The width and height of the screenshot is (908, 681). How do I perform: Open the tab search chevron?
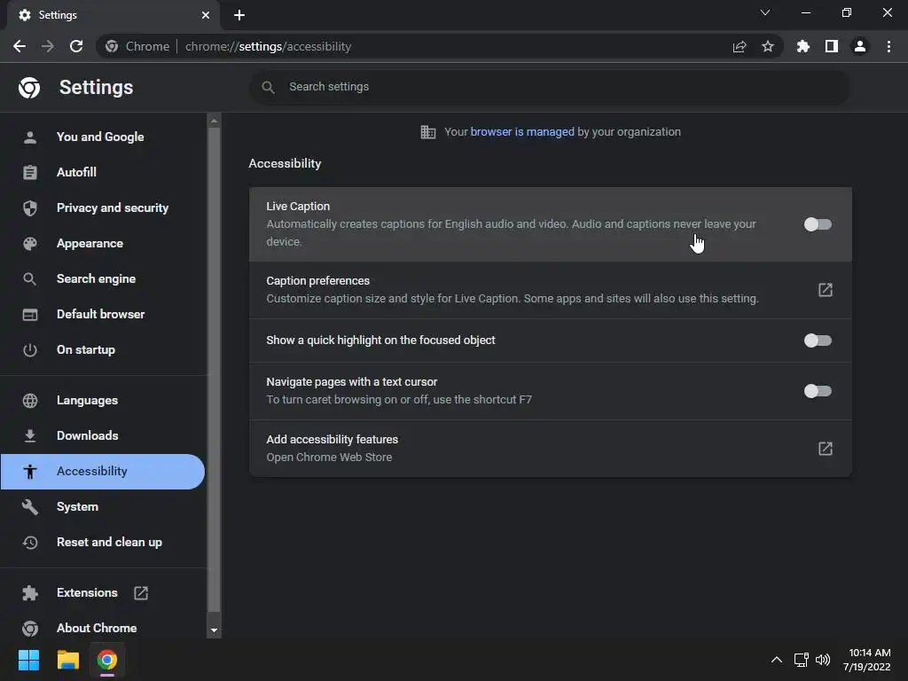point(765,12)
